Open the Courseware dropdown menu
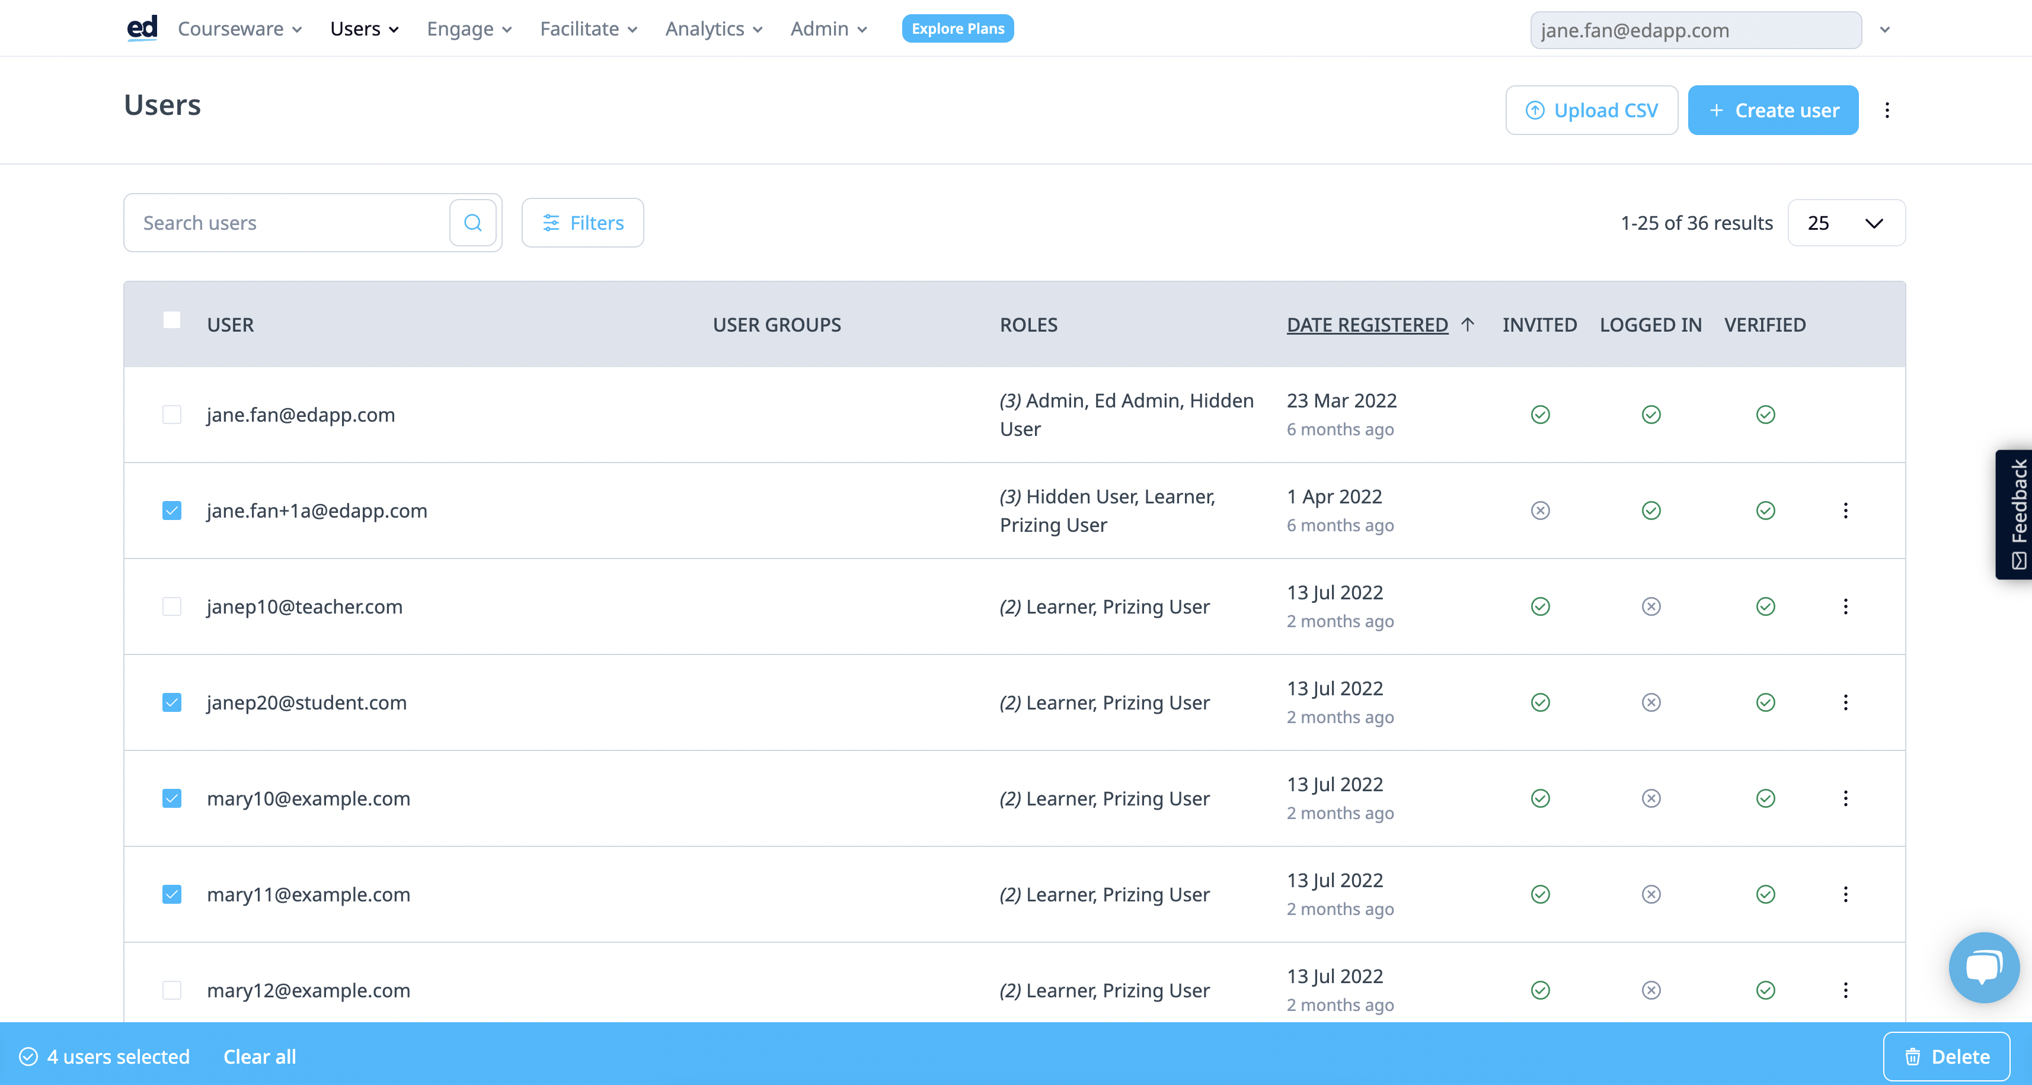The height and width of the screenshot is (1085, 2032). click(x=239, y=29)
